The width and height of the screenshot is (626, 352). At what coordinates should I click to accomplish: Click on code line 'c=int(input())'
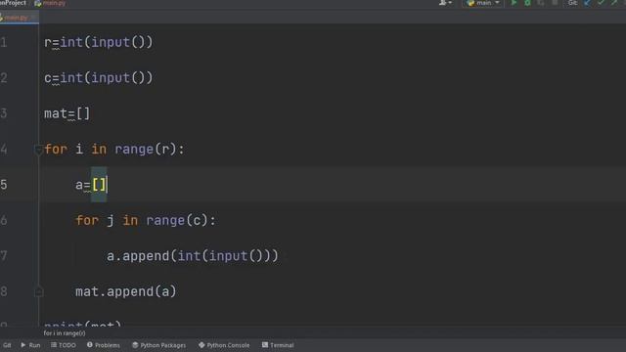[x=98, y=78]
